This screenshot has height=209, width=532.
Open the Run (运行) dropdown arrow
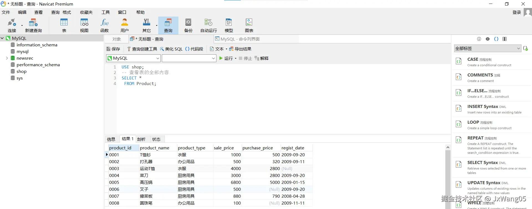coord(236,59)
